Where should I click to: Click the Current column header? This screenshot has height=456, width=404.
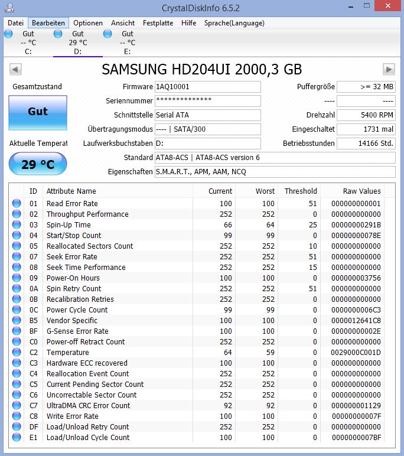(x=214, y=191)
